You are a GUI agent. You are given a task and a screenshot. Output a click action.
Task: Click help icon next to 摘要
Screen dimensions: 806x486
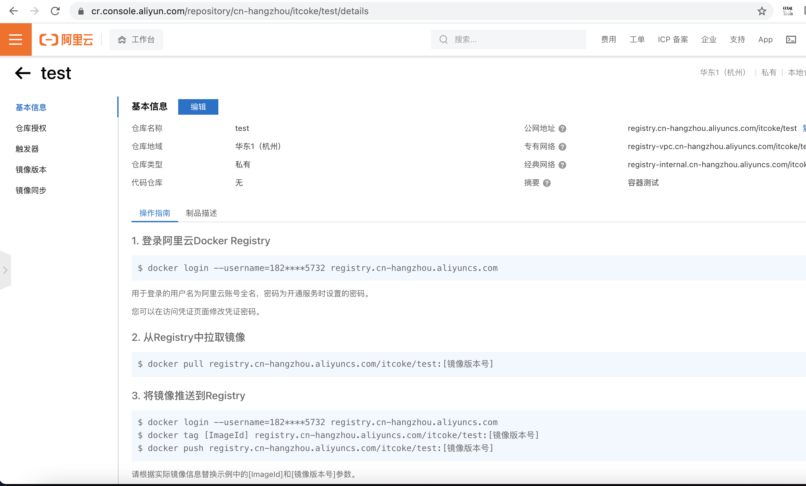(547, 183)
